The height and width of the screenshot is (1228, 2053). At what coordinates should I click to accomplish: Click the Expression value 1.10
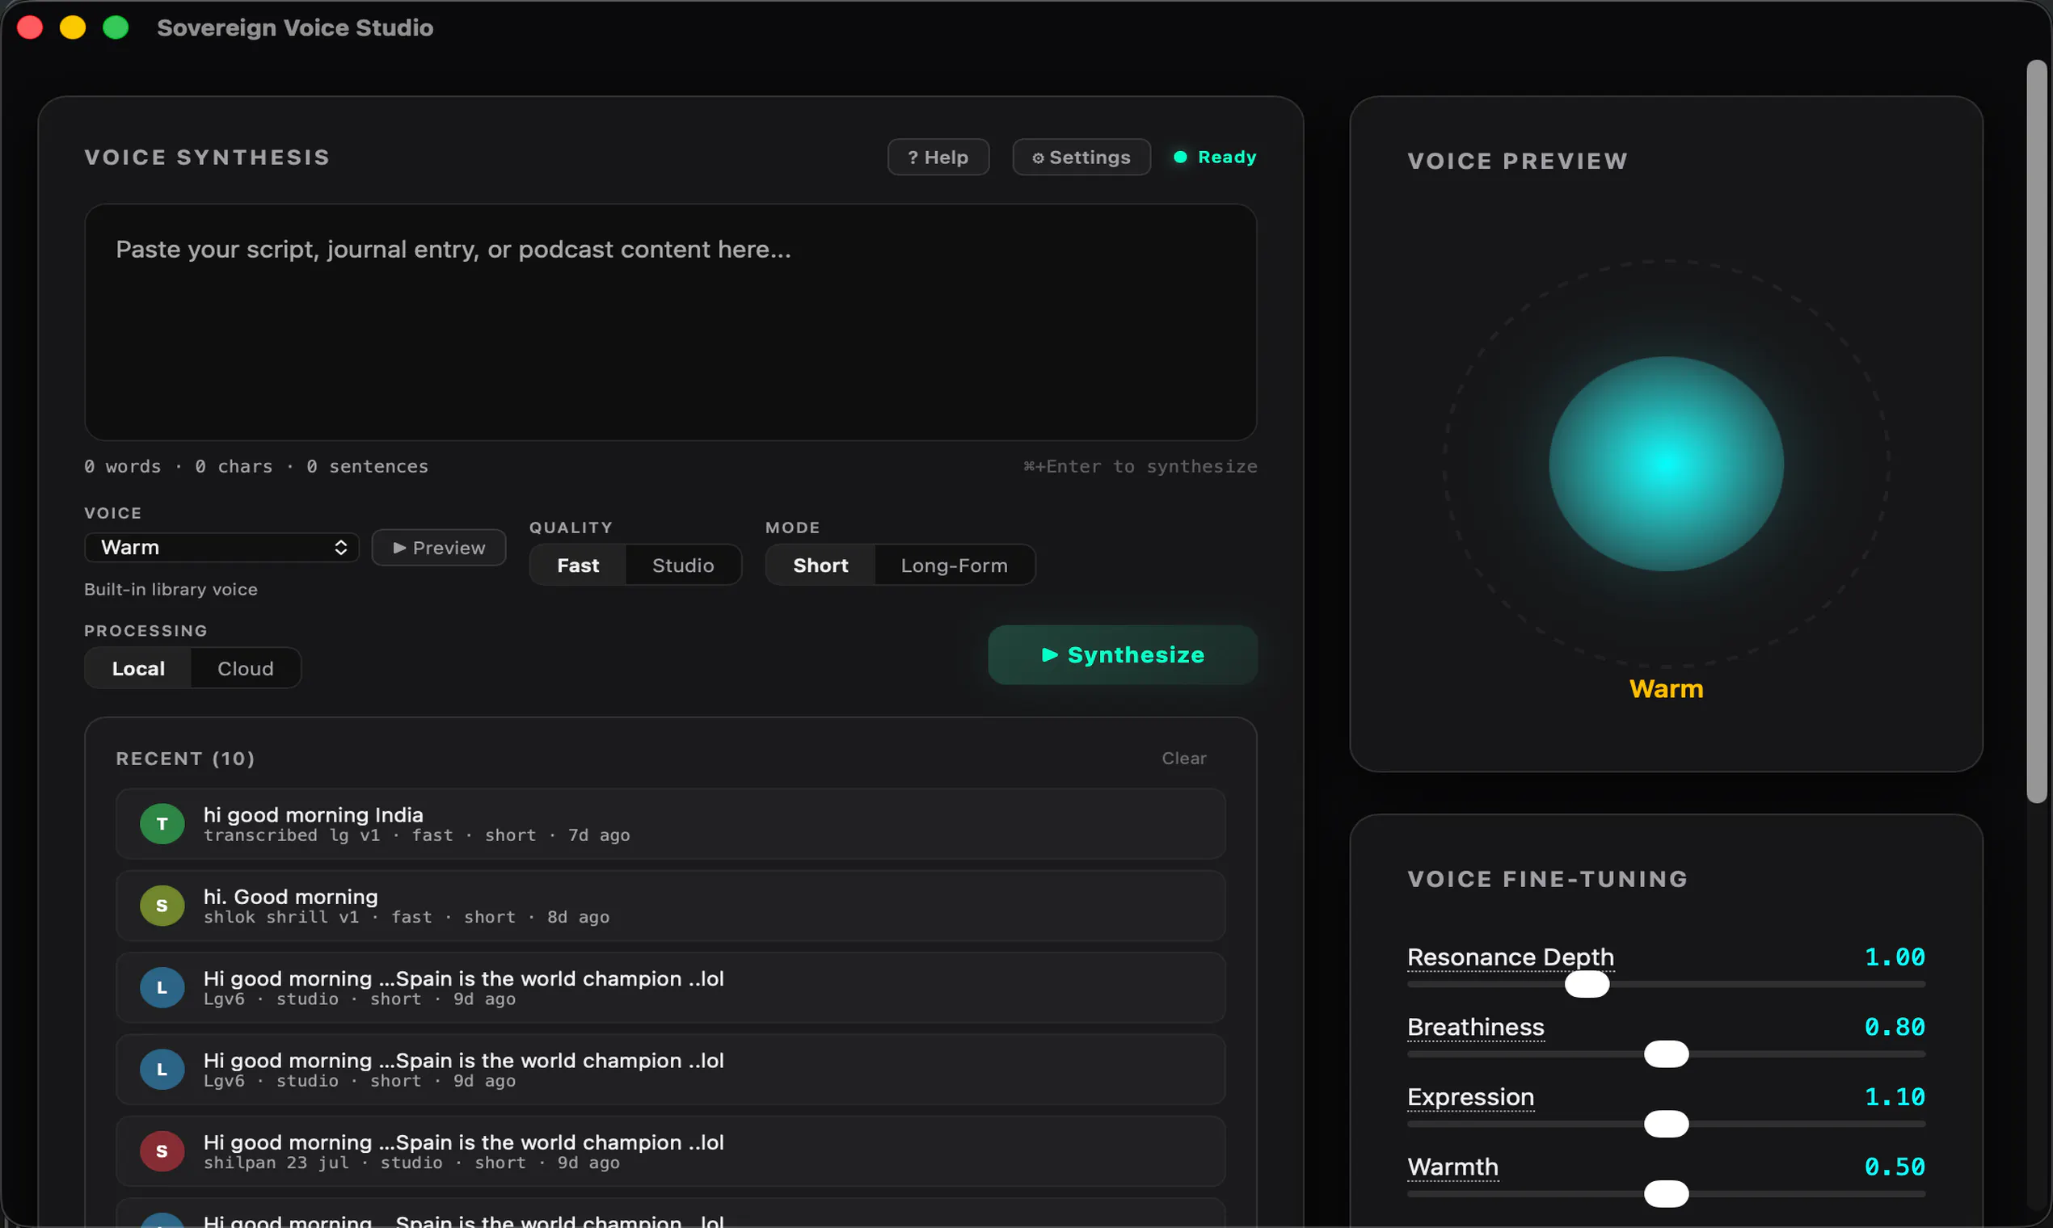1894,1096
